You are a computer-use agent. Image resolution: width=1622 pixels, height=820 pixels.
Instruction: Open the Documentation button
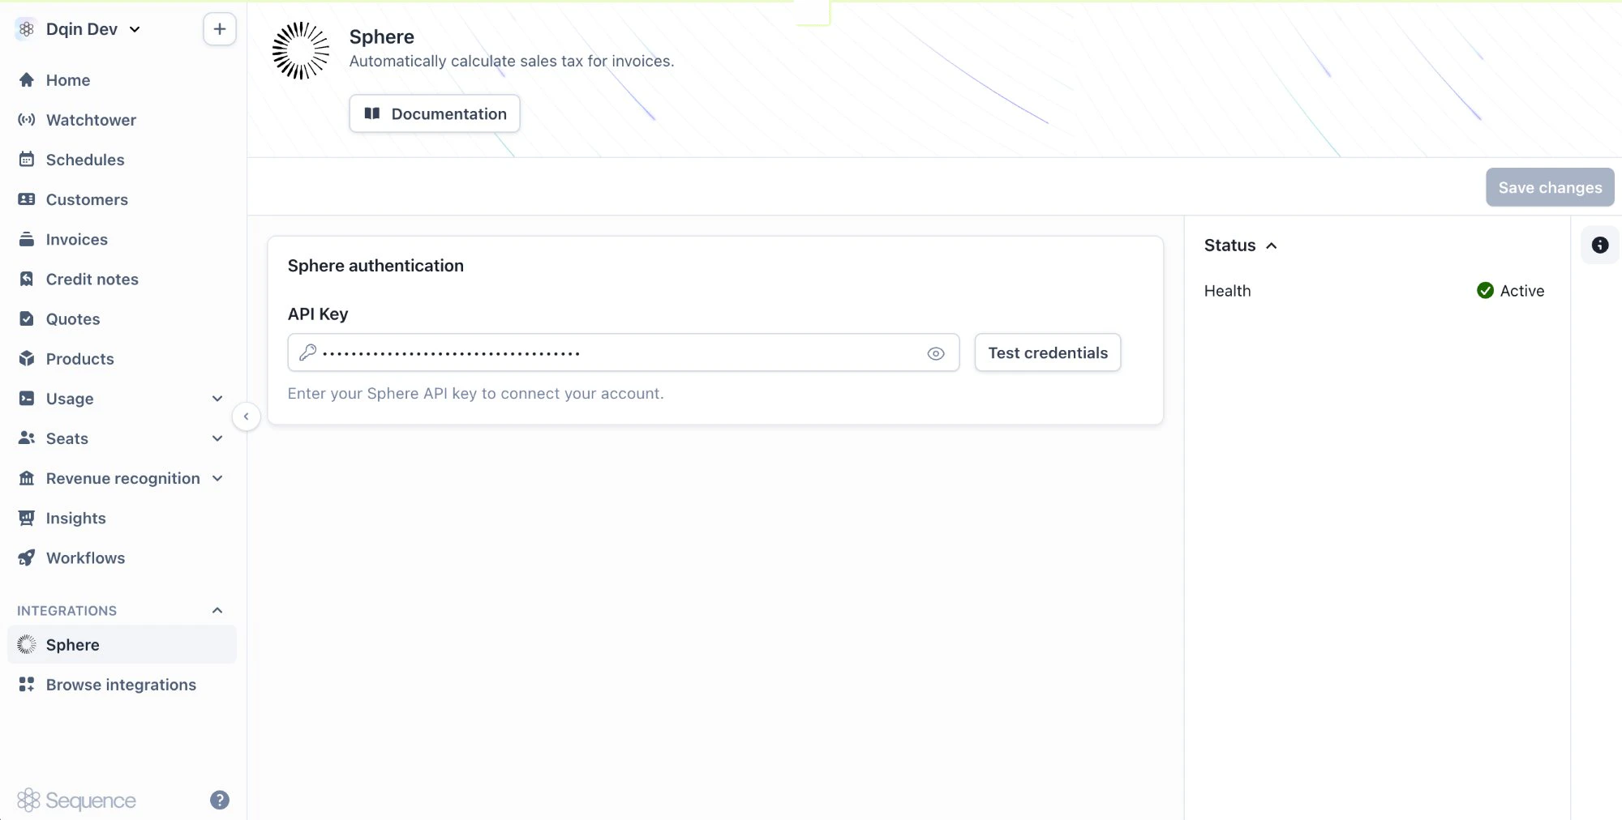pyautogui.click(x=435, y=113)
